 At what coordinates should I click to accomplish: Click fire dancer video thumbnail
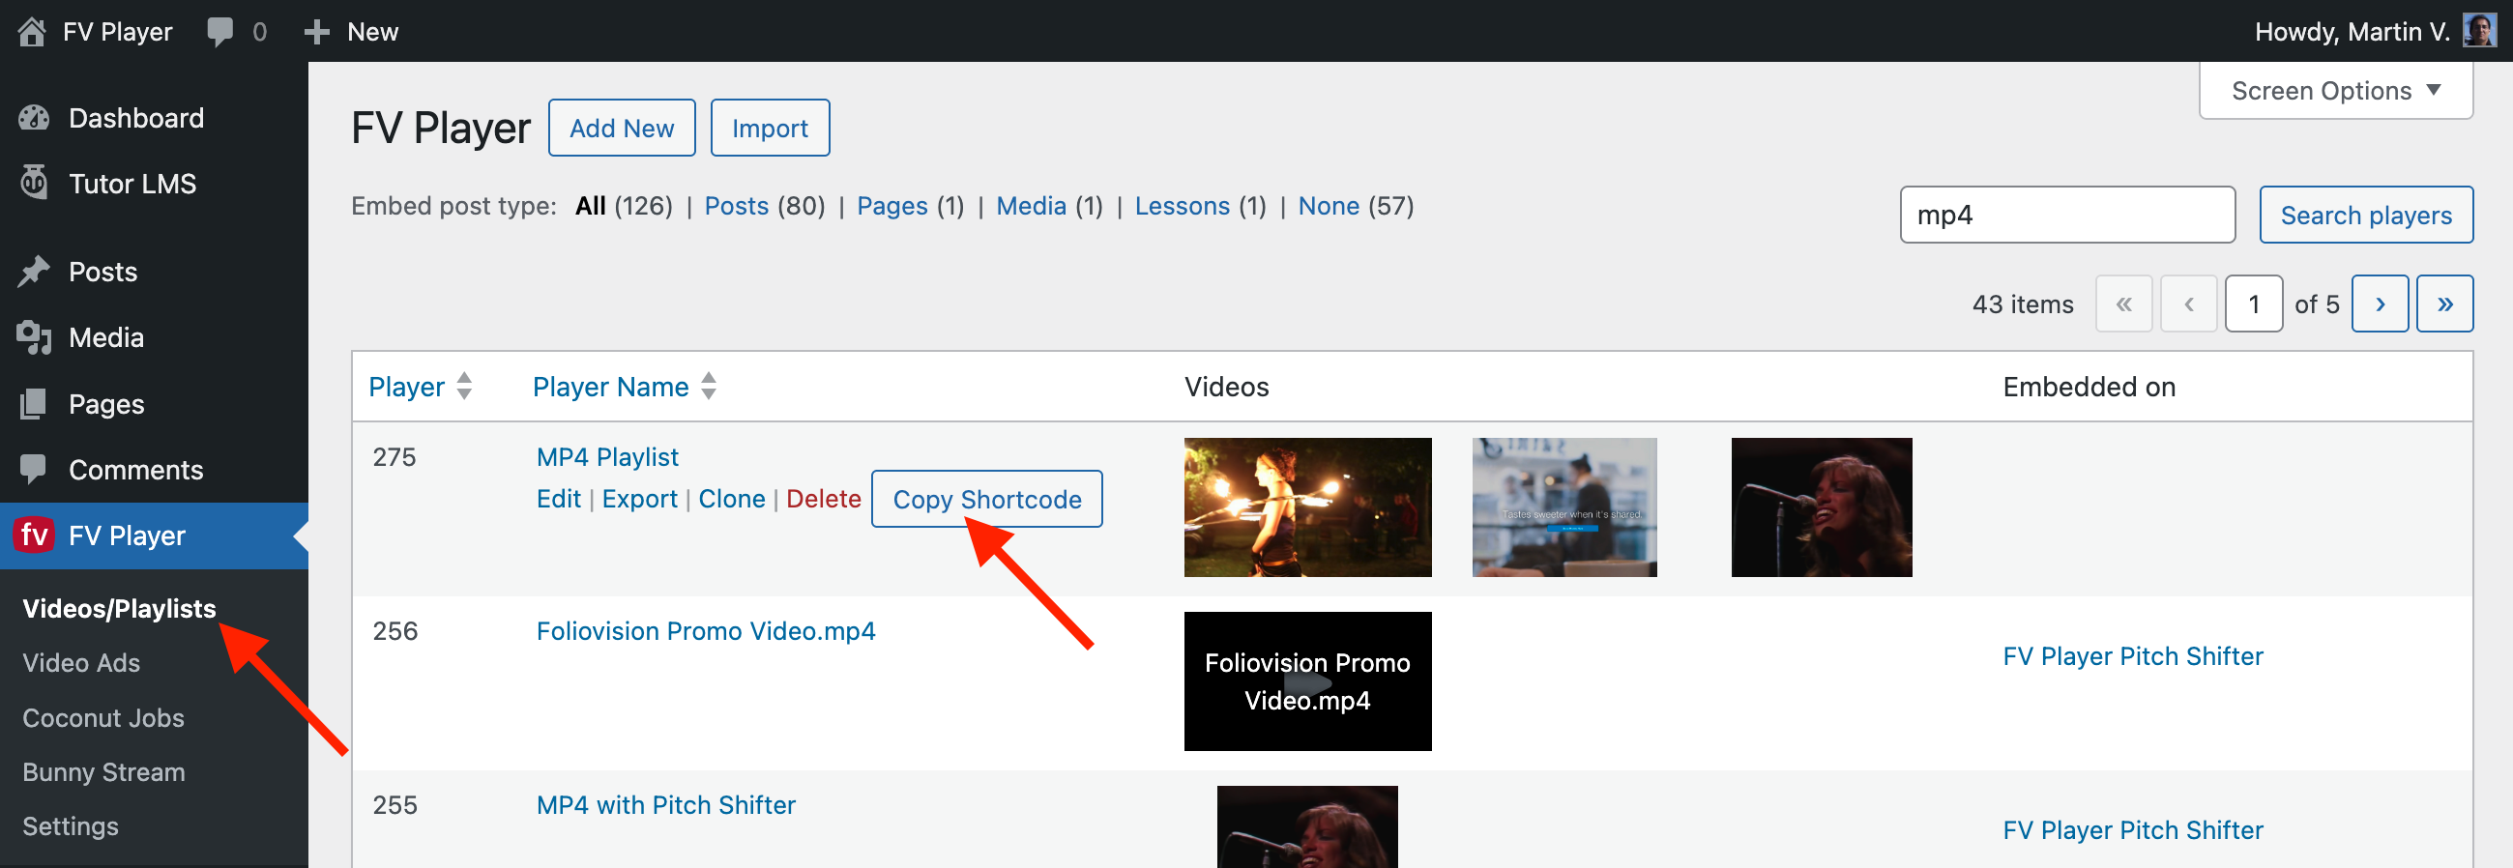pos(1307,507)
